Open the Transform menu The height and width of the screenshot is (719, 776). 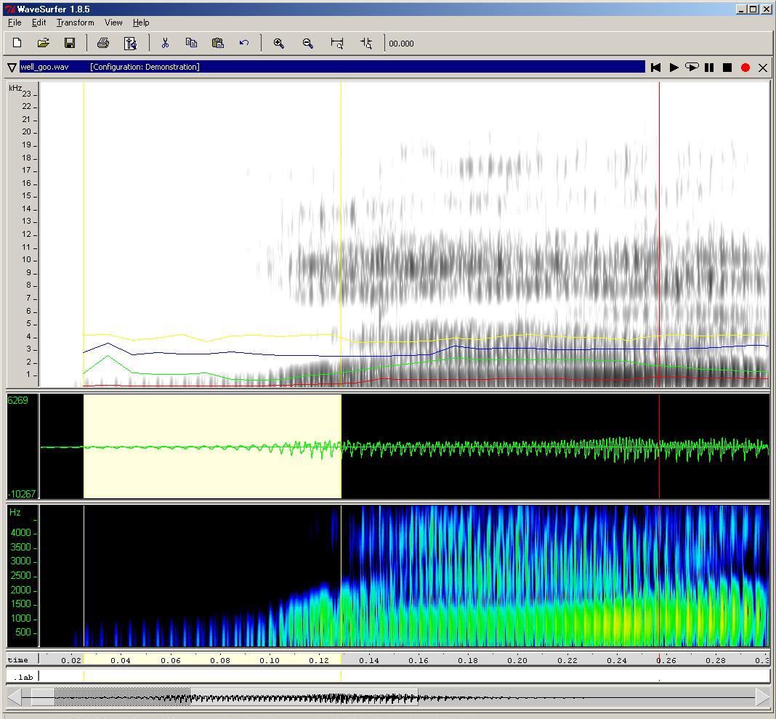click(75, 23)
